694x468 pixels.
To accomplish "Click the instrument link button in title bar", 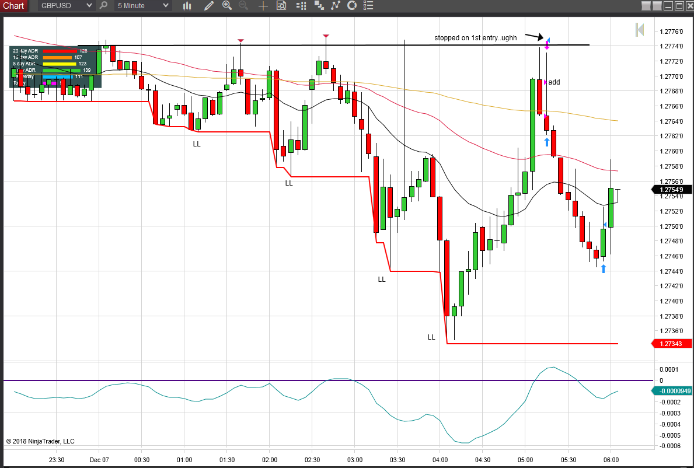I will pos(646,6).
